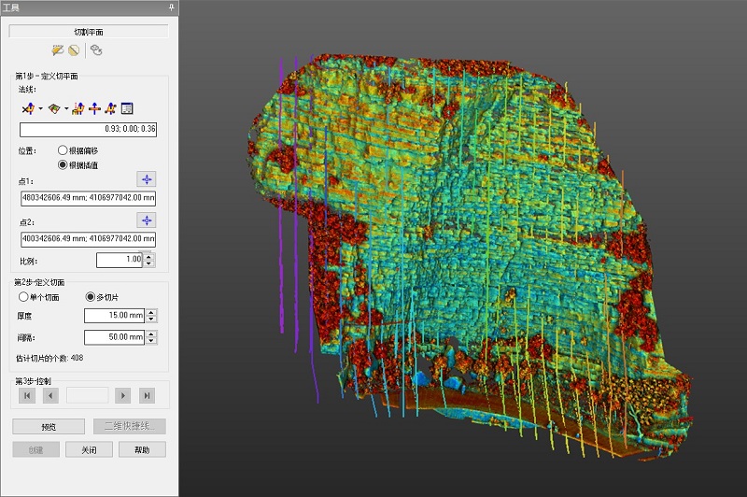Click the first pencil icon under 切割平面
747x497 pixels.
coord(58,50)
